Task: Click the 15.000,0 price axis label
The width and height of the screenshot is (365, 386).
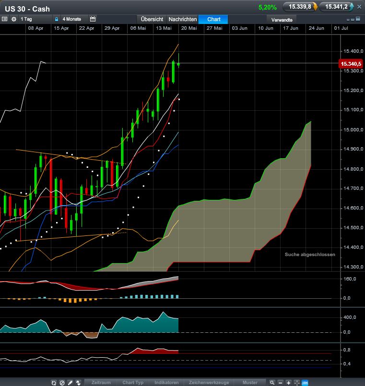Action: [353, 130]
